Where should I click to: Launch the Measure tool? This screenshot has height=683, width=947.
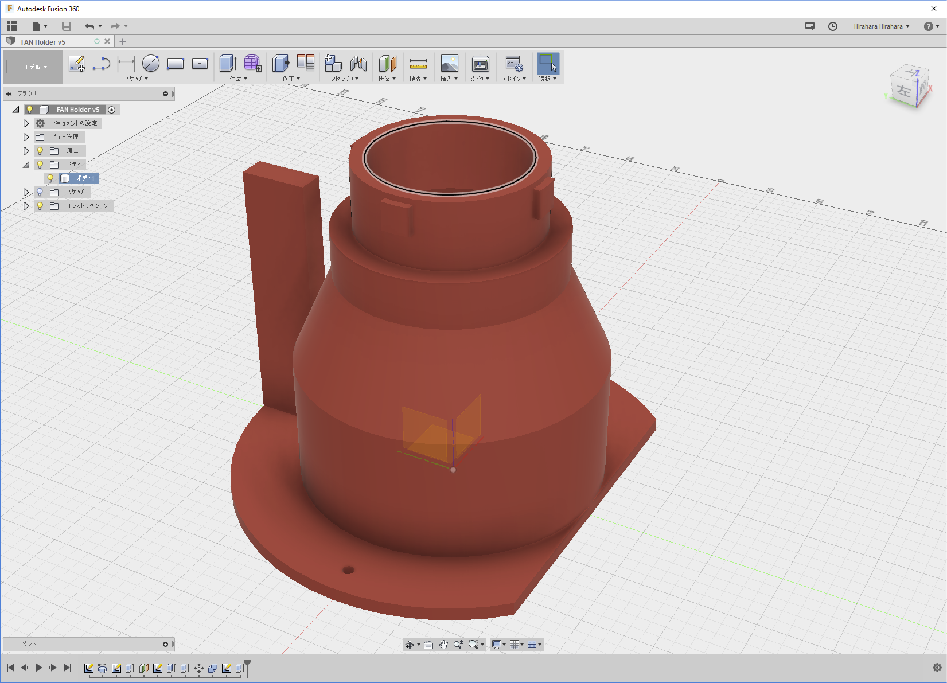418,64
